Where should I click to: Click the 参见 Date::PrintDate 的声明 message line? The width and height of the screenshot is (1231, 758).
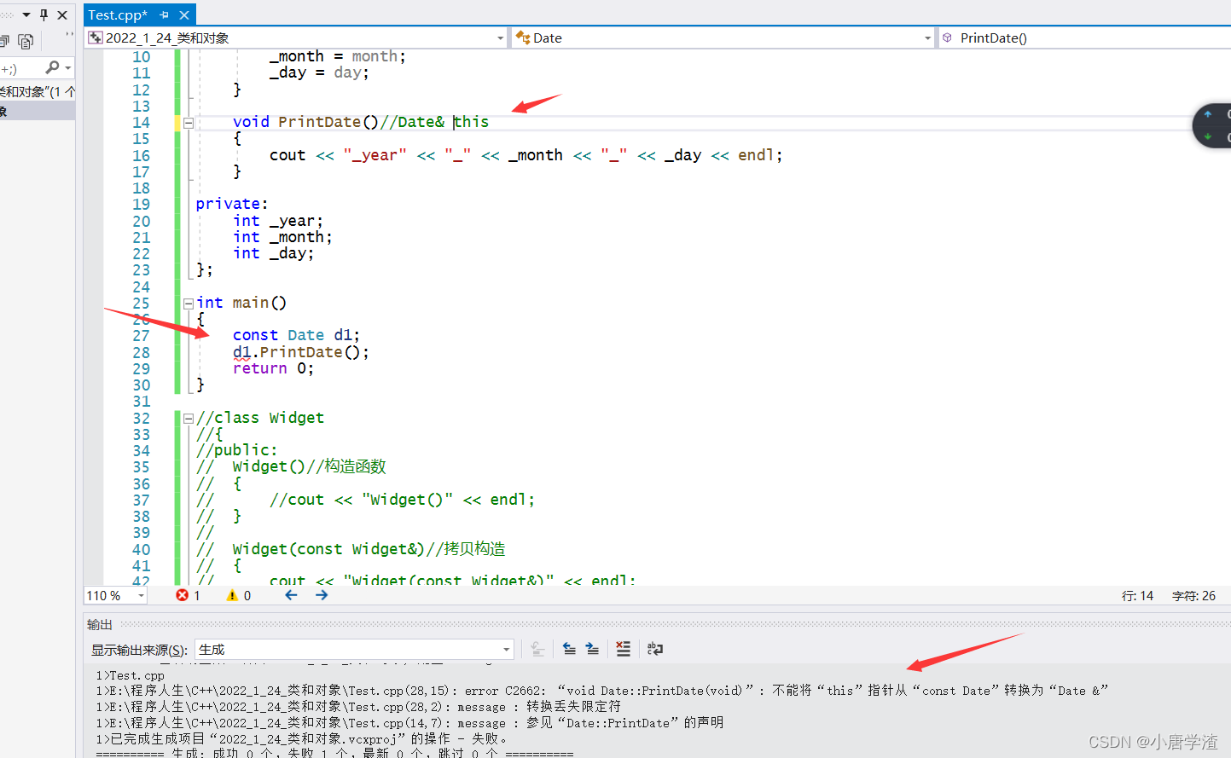coord(409,723)
